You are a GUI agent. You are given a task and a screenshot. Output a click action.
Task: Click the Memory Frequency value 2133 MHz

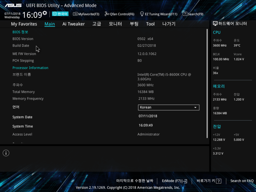[146, 99]
